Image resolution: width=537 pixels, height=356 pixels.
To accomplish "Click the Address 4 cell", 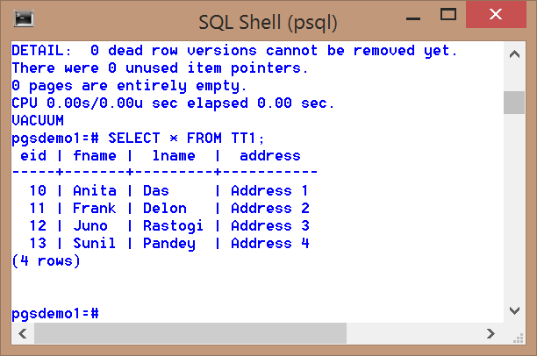I will (269, 244).
